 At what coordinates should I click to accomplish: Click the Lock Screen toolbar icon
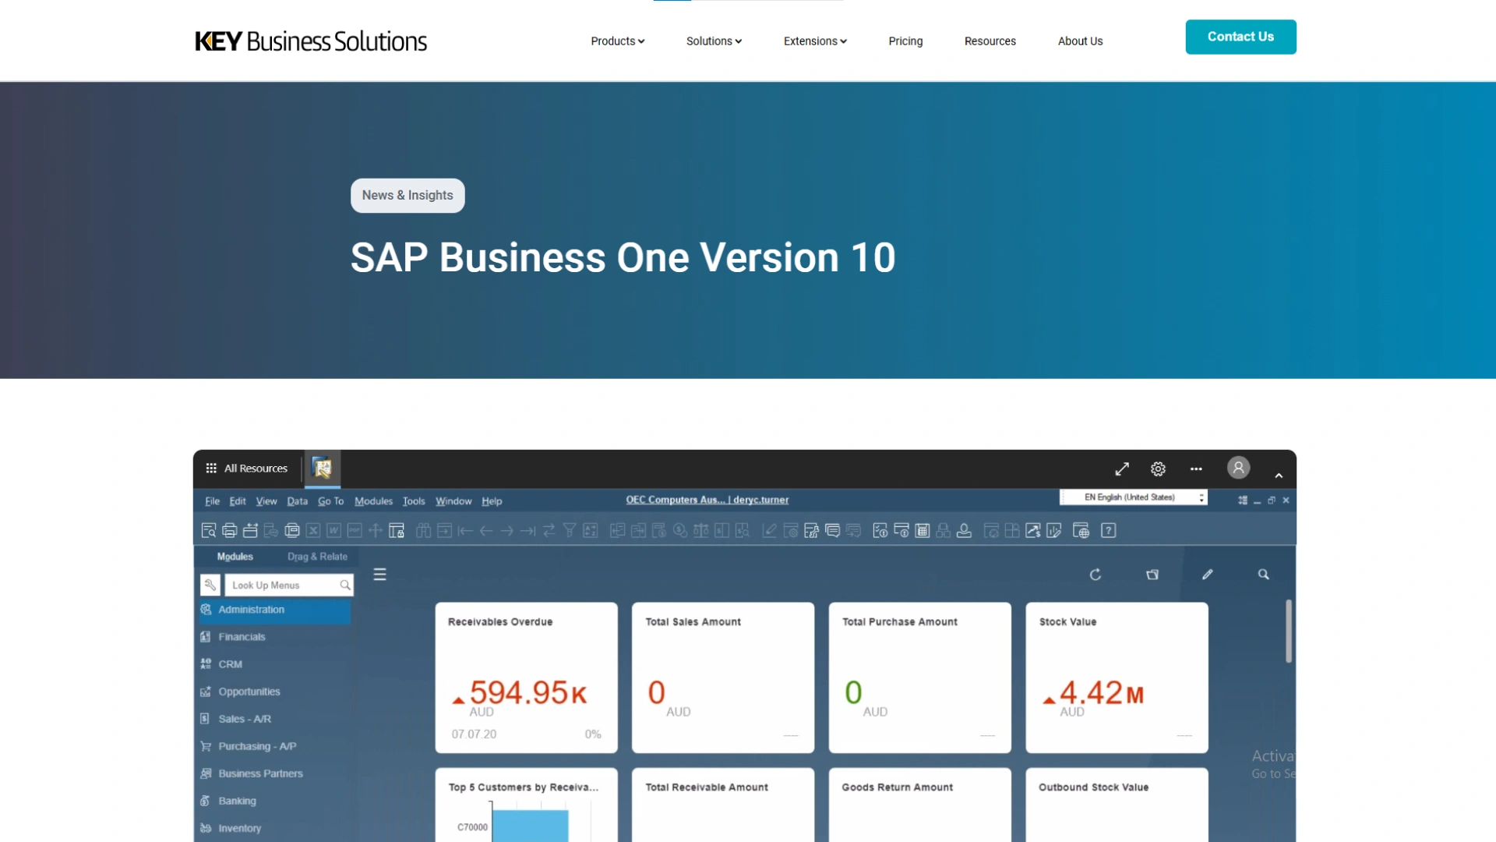[x=397, y=531]
